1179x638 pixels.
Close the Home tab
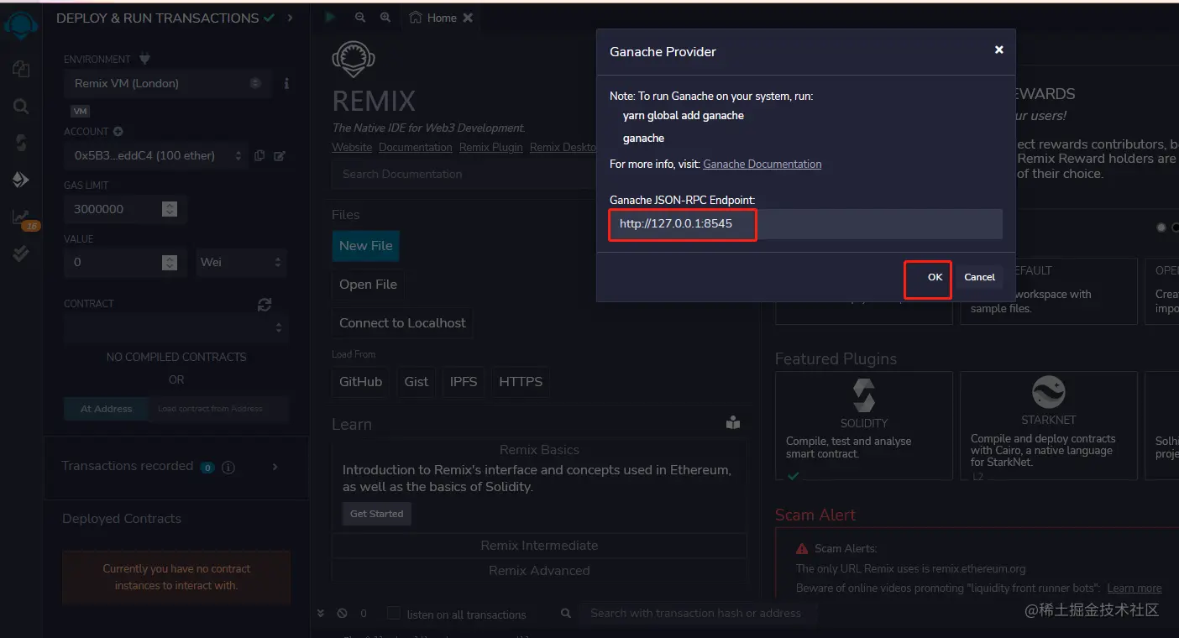click(468, 18)
